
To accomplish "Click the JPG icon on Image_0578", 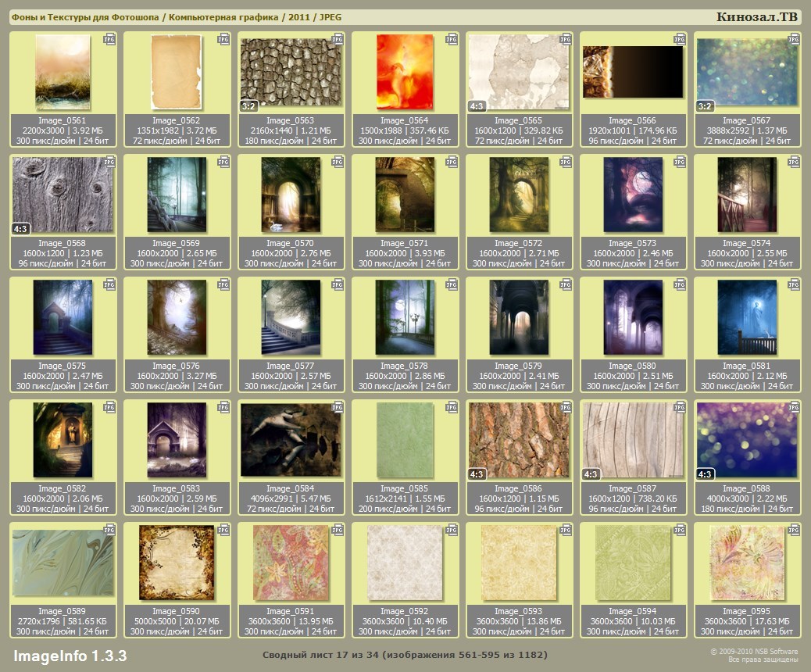I will 452,284.
